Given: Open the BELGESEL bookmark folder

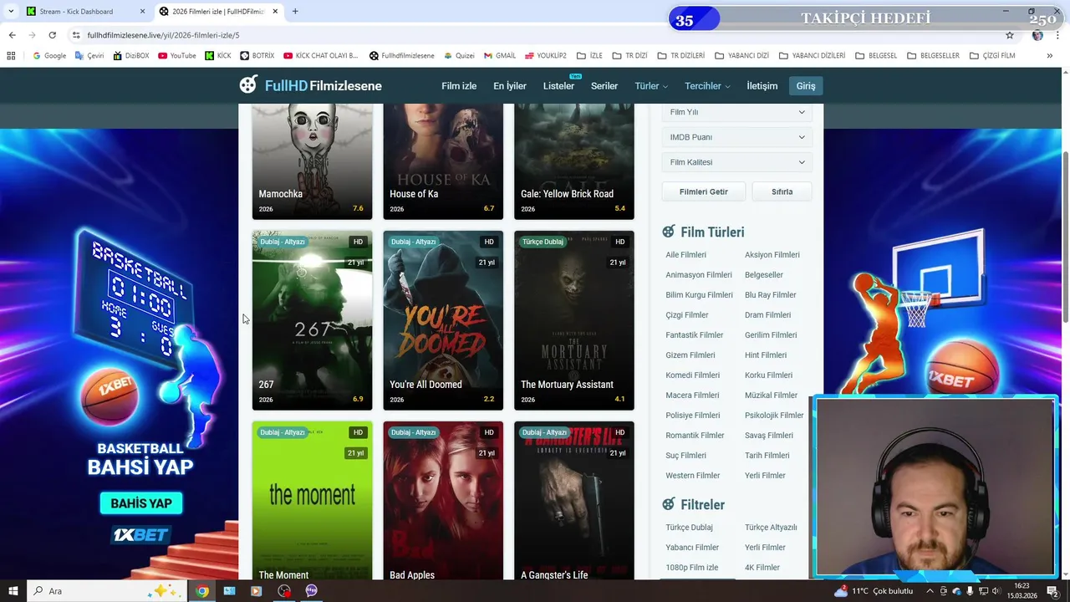Looking at the screenshot, I should 876,56.
